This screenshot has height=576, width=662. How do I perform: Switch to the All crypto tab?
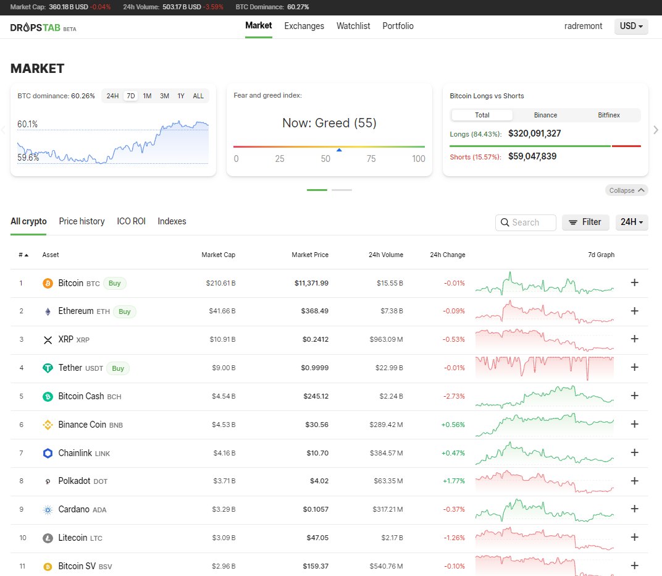(28, 221)
